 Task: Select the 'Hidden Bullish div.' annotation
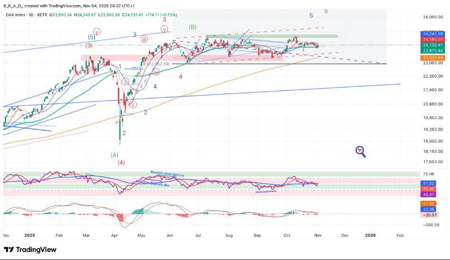152,182
